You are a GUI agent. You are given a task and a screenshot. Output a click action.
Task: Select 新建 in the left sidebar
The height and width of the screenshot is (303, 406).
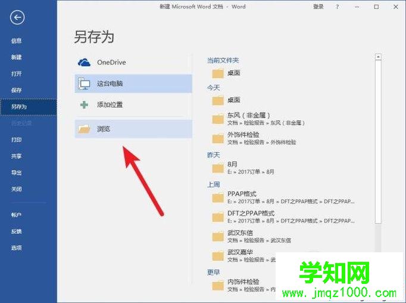pos(16,57)
